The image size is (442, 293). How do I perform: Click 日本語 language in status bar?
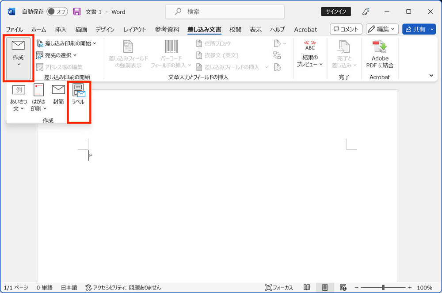coord(69,288)
